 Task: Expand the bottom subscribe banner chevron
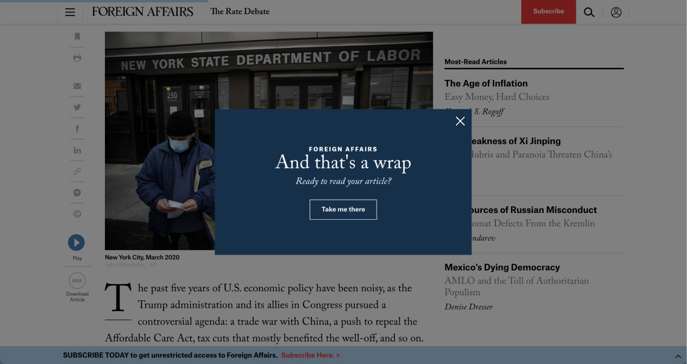point(678,356)
